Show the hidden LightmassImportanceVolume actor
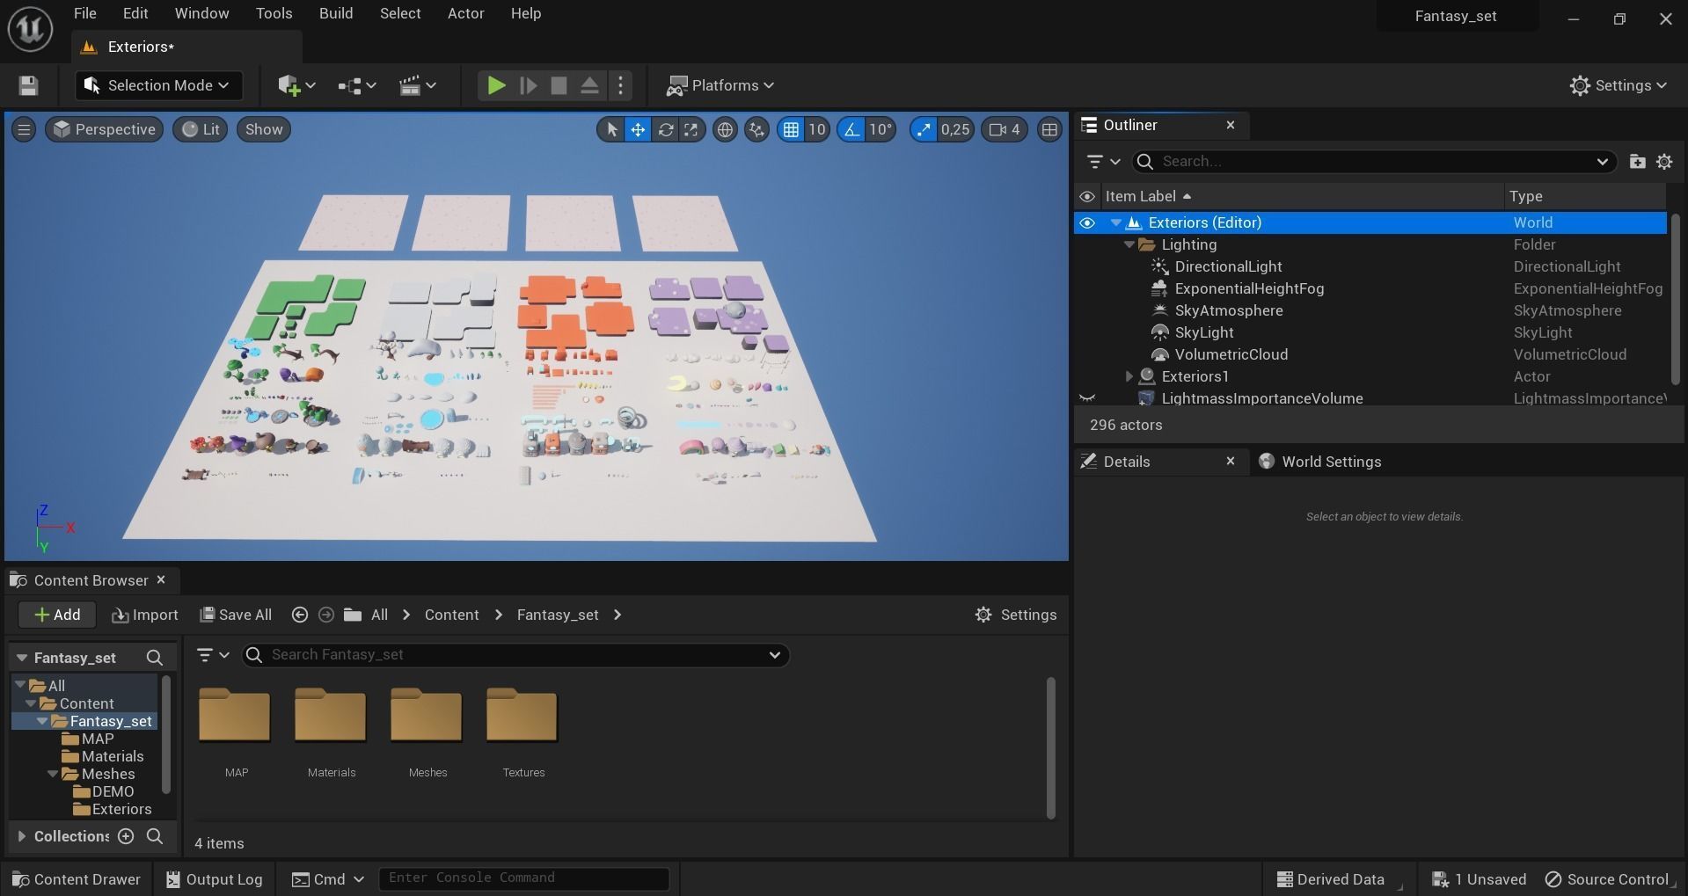1688x896 pixels. (x=1087, y=398)
